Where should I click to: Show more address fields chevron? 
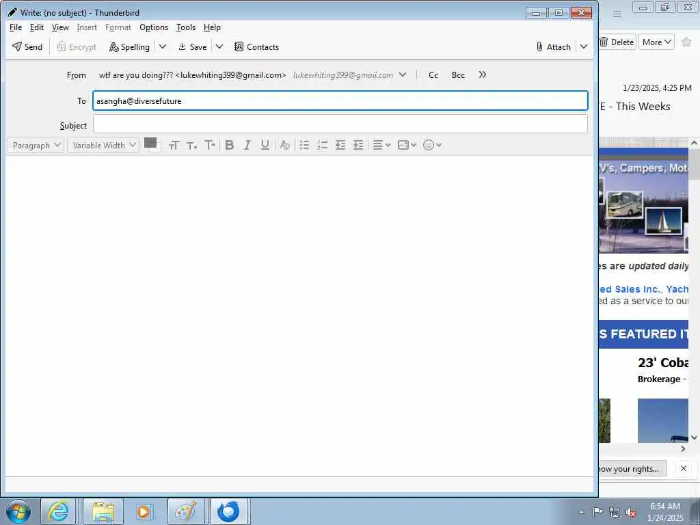pos(482,75)
